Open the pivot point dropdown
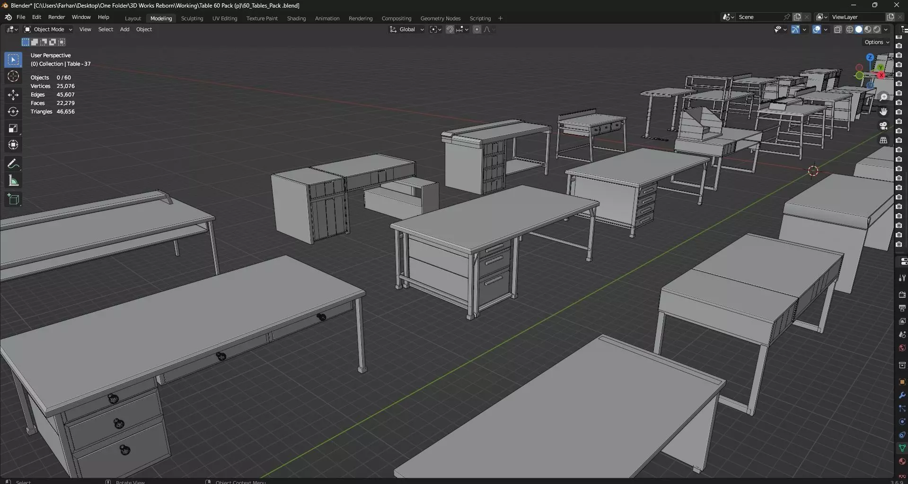This screenshot has height=484, width=908. coord(435,29)
